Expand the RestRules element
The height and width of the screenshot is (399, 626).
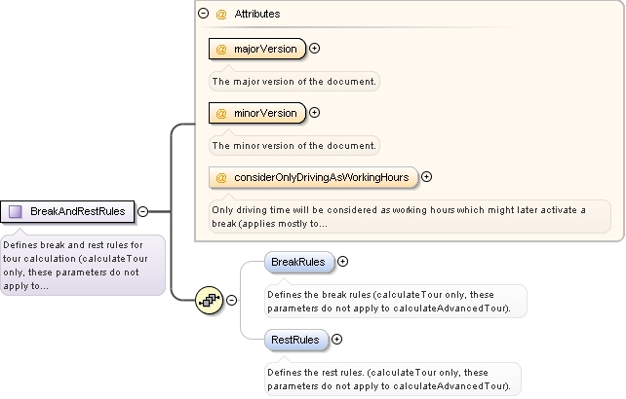point(337,340)
